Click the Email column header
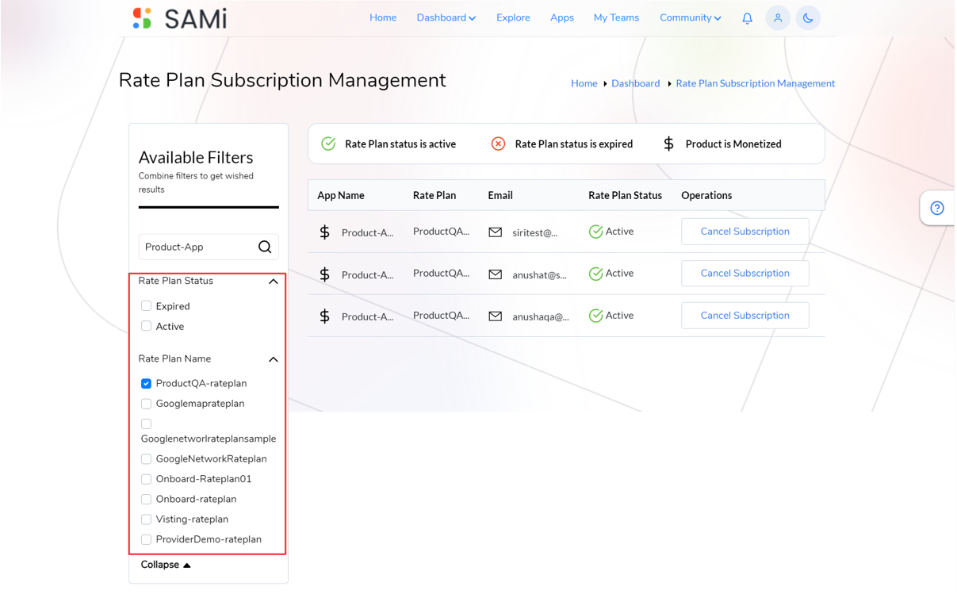Viewport: 957px width, 594px height. pos(500,195)
